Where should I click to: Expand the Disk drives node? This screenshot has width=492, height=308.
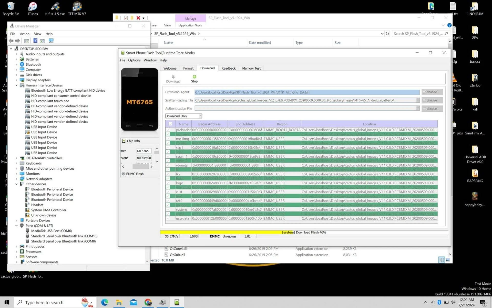pyautogui.click(x=16, y=75)
